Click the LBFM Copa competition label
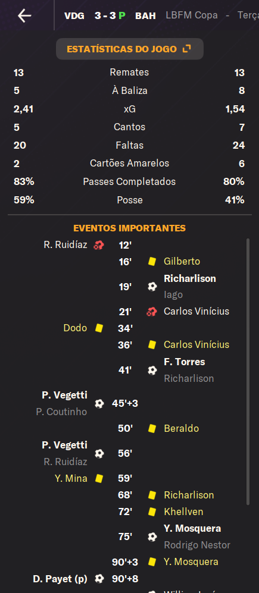 (x=192, y=15)
